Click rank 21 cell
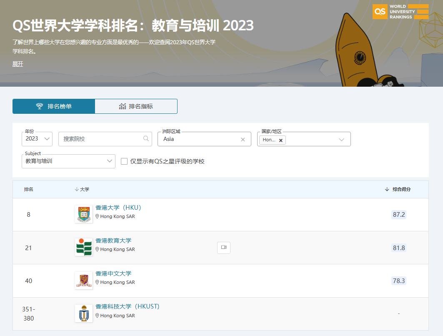The height and width of the screenshot is (336, 443). 28,248
